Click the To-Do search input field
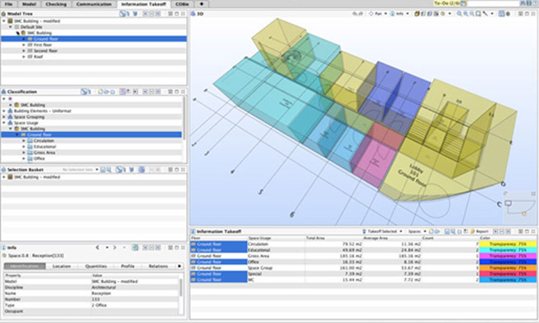The image size is (539, 323). [x=493, y=3]
